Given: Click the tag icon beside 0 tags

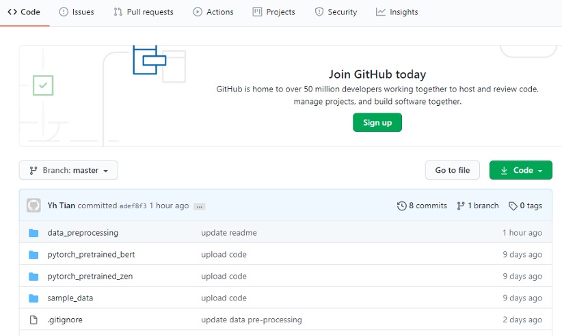Looking at the screenshot, I should 513,206.
